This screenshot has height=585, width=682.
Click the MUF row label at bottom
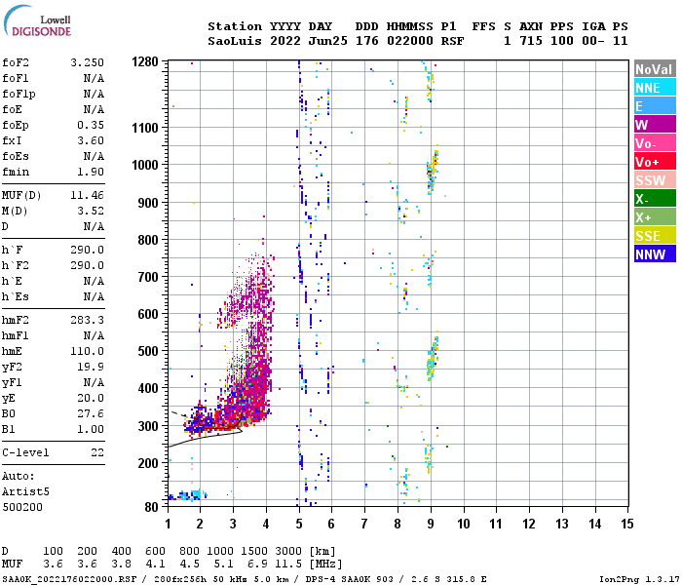click(12, 565)
